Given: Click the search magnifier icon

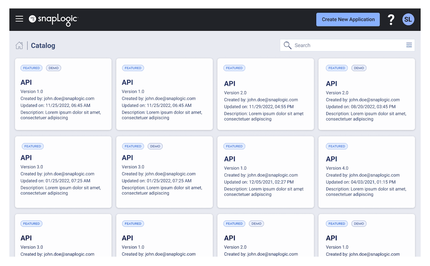Looking at the screenshot, I should (287, 45).
